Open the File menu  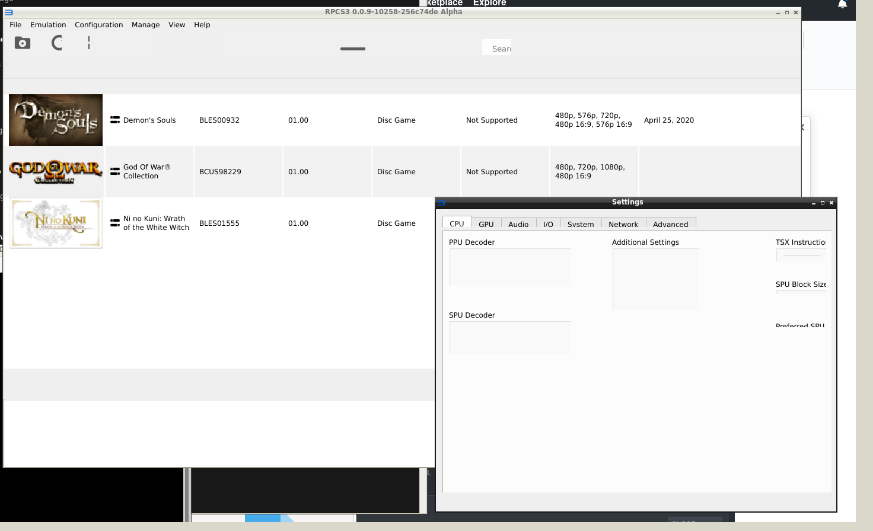point(15,25)
